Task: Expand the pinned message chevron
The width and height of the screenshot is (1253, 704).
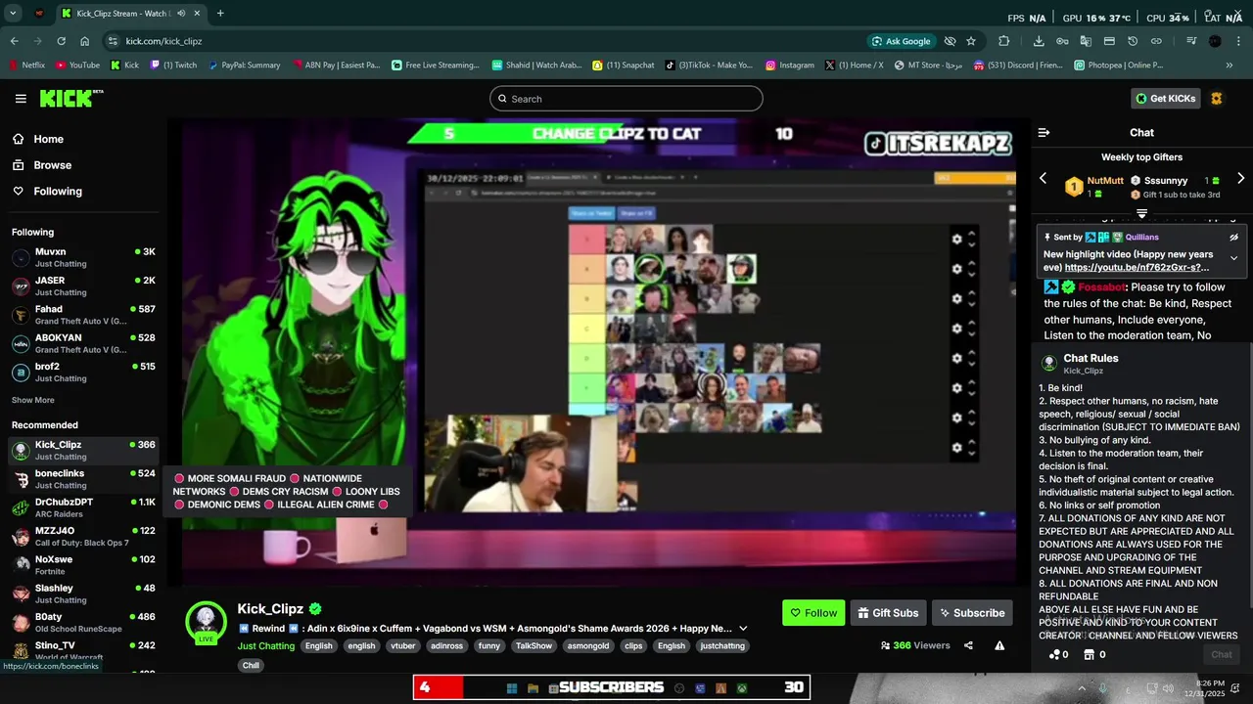Action: pos(1233,258)
